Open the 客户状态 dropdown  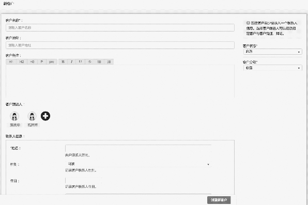click(x=272, y=52)
